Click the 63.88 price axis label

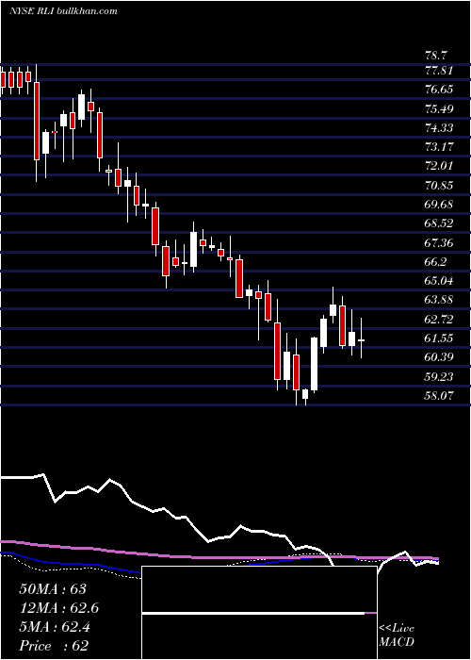tap(439, 300)
